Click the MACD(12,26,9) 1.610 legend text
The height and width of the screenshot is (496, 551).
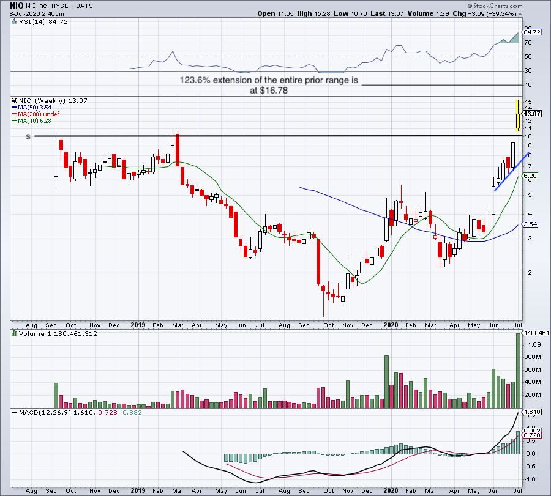click(x=56, y=412)
